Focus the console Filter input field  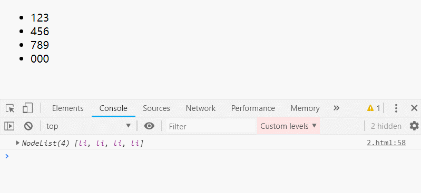click(211, 126)
